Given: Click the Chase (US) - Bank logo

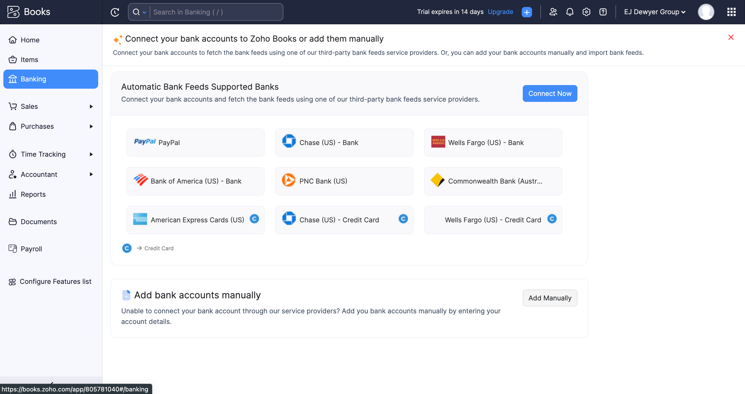Looking at the screenshot, I should click(289, 141).
